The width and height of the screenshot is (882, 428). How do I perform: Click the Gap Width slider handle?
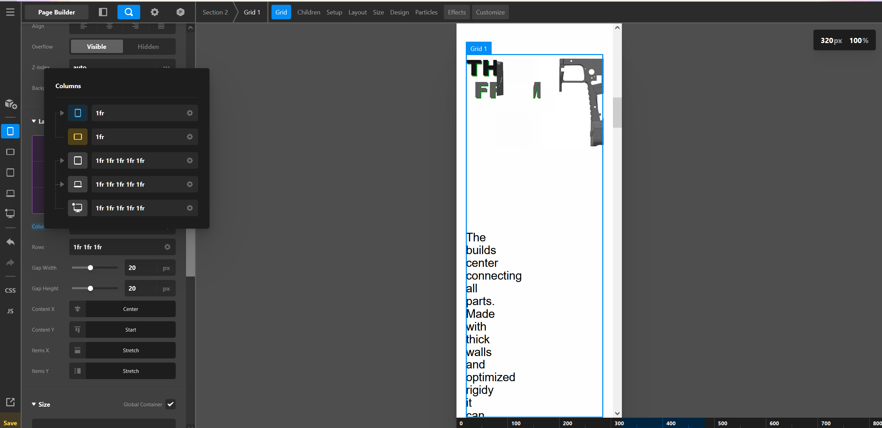[90, 268]
